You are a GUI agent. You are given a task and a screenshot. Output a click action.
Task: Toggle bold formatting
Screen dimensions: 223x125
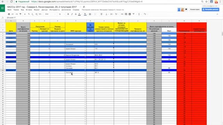pyautogui.click(x=68, y=14)
